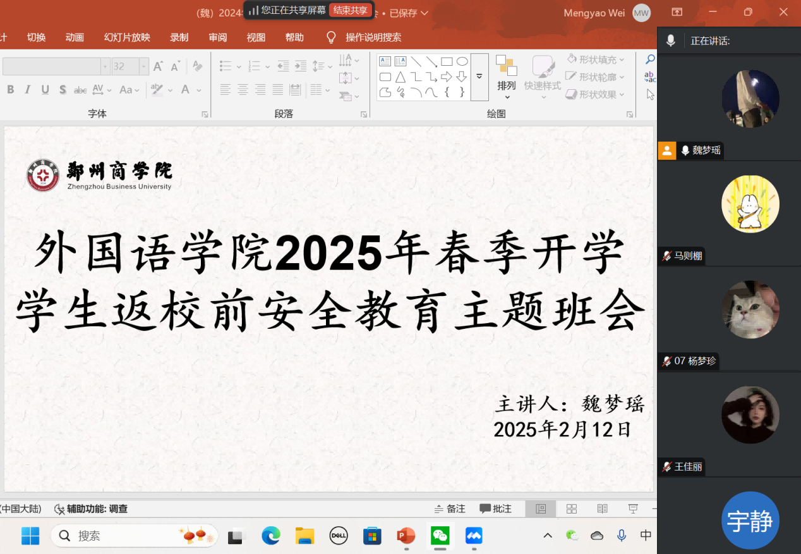
Task: Switch to reading view in status bar
Action: [x=603, y=509]
